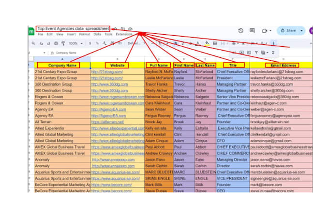This screenshot has height=198, width=329.
Task: Open the 123 number format menu
Action: tap(120, 43)
